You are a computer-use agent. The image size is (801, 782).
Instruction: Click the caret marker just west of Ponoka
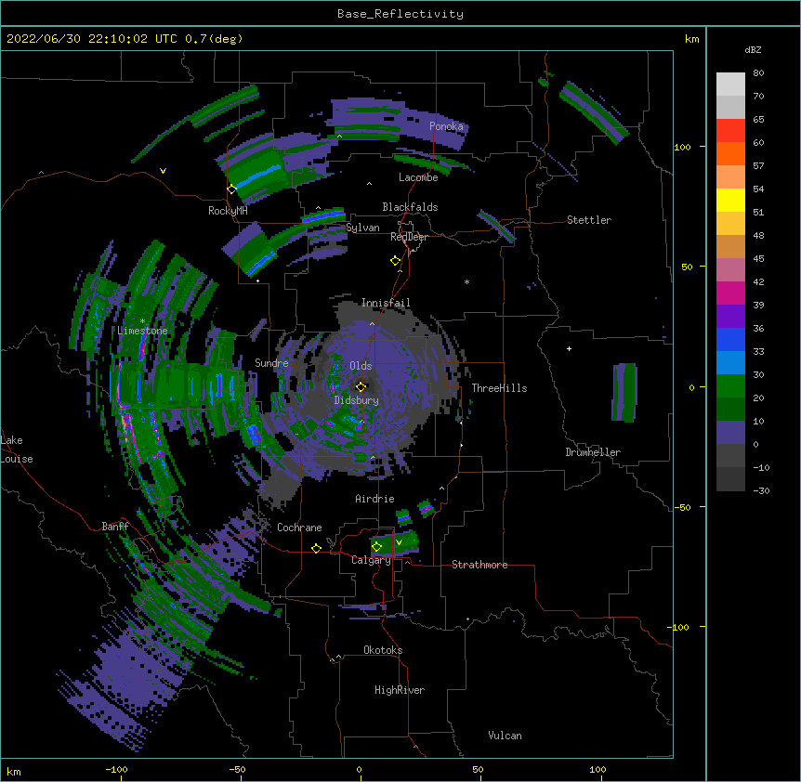pyautogui.click(x=339, y=137)
